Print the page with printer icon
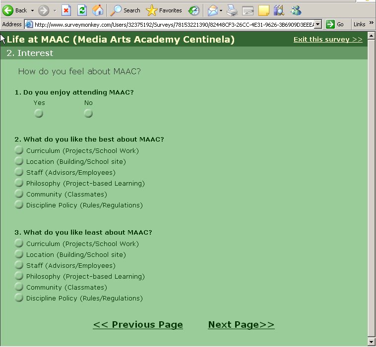The image size is (376, 347). (x=232, y=10)
